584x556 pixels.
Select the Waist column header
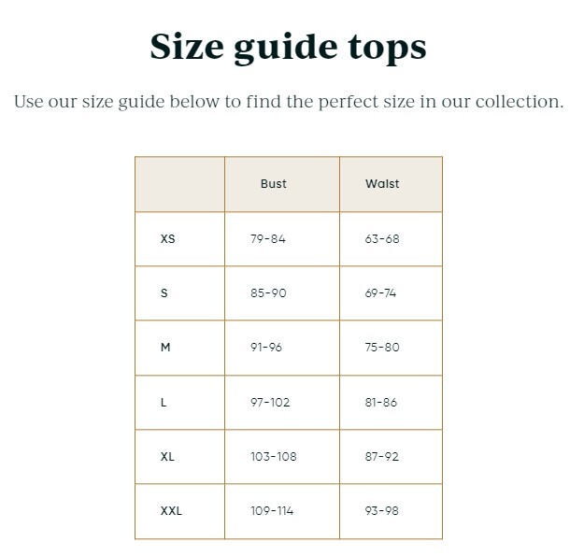point(382,184)
